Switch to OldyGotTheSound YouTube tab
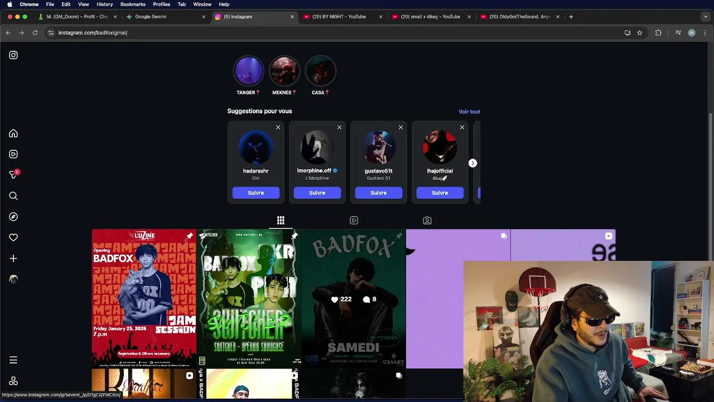This screenshot has height=402, width=714. pyautogui.click(x=519, y=17)
